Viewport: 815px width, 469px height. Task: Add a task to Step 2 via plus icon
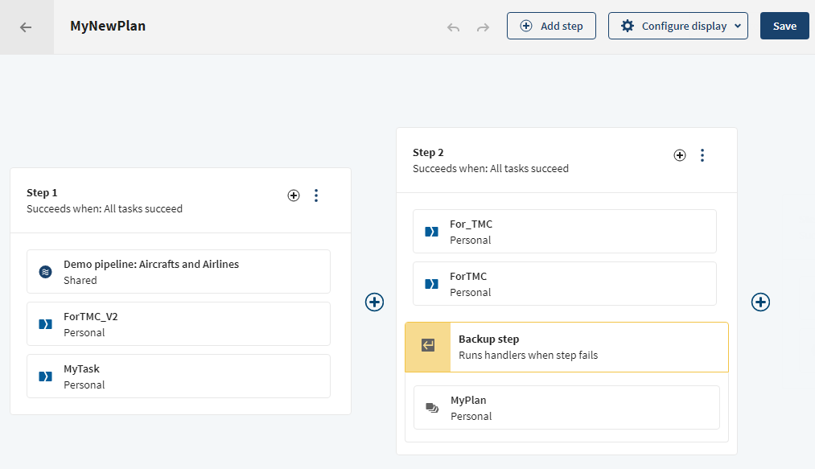680,155
